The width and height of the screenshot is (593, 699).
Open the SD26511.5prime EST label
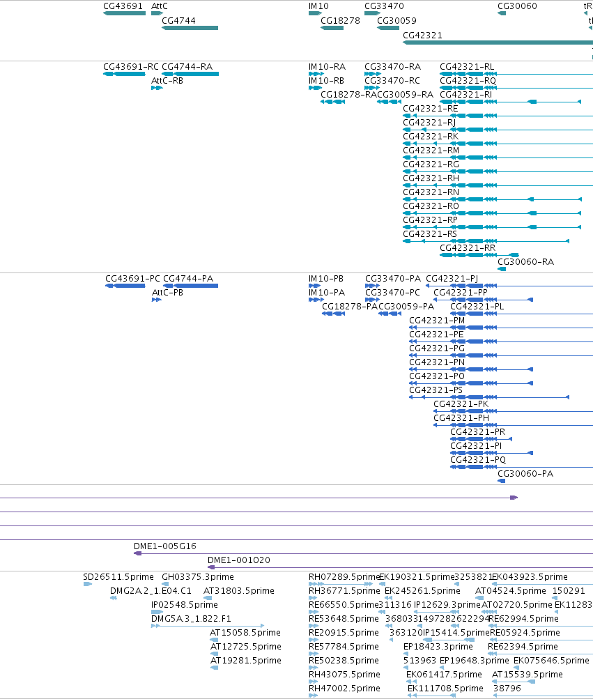point(118,577)
